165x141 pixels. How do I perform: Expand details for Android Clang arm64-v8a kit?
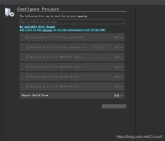click(x=118, y=38)
